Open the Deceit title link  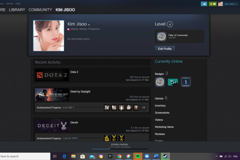(74, 123)
